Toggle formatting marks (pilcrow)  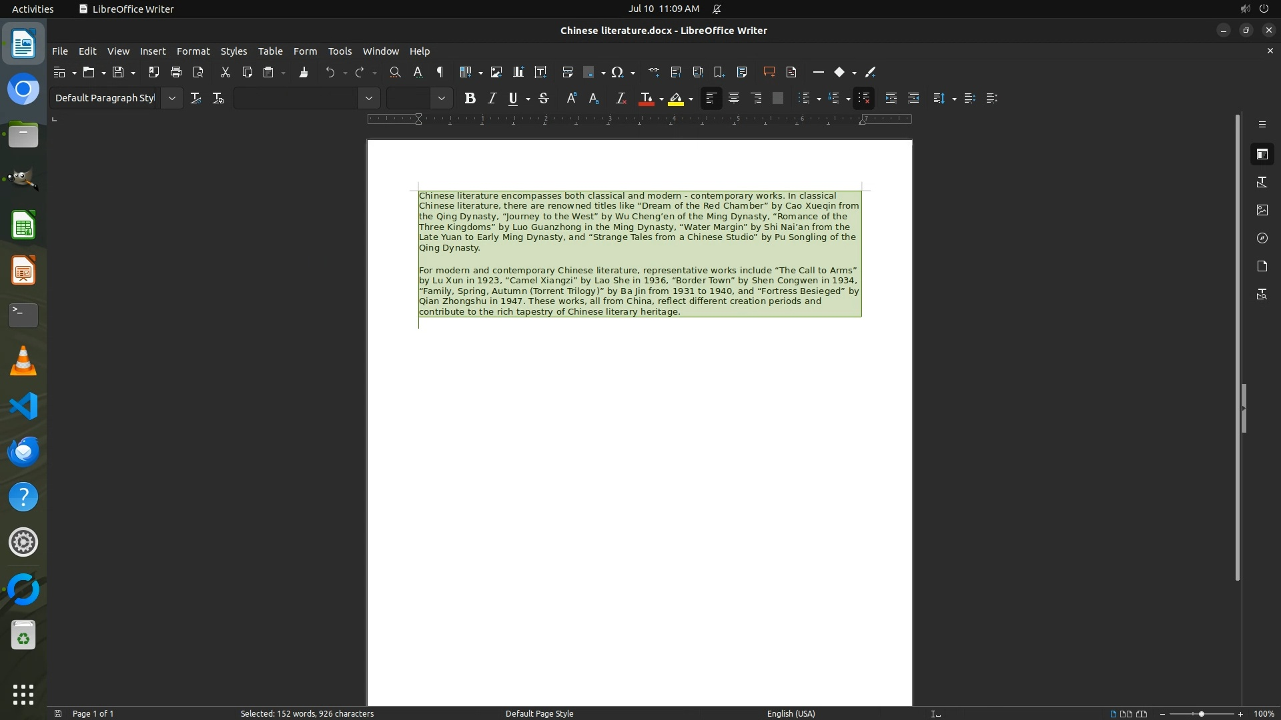tap(440, 72)
